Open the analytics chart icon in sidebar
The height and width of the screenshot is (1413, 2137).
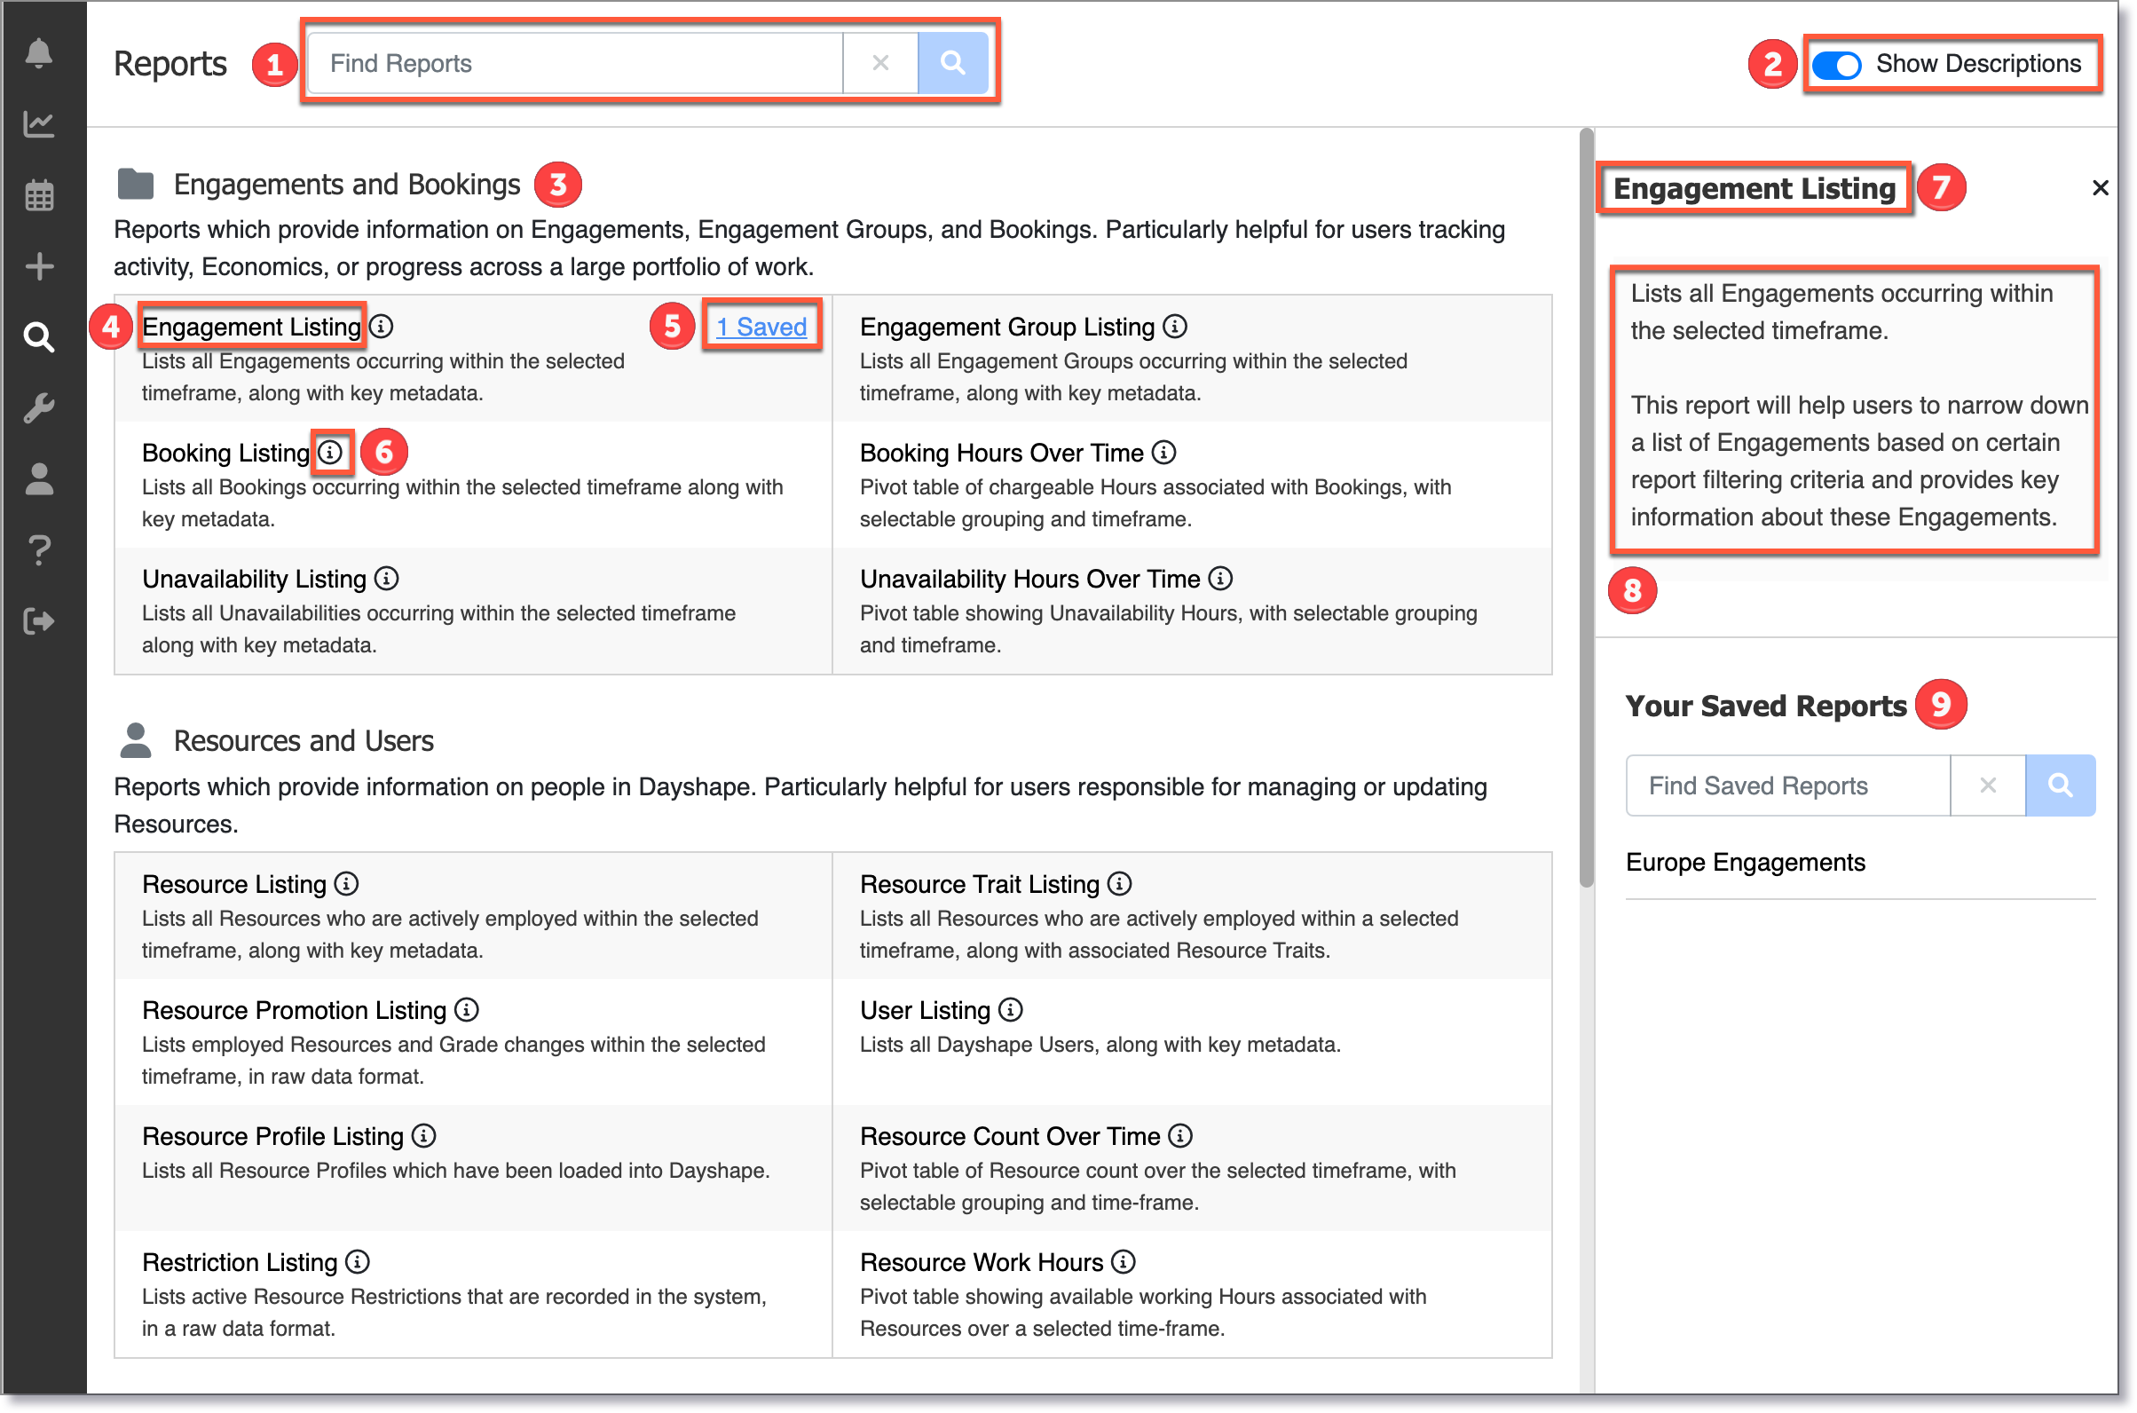click(x=39, y=123)
